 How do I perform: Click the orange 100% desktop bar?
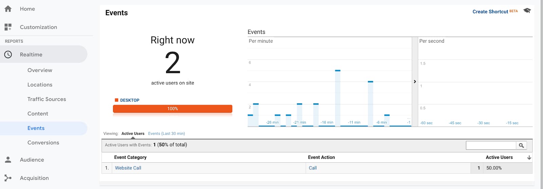tap(172, 109)
